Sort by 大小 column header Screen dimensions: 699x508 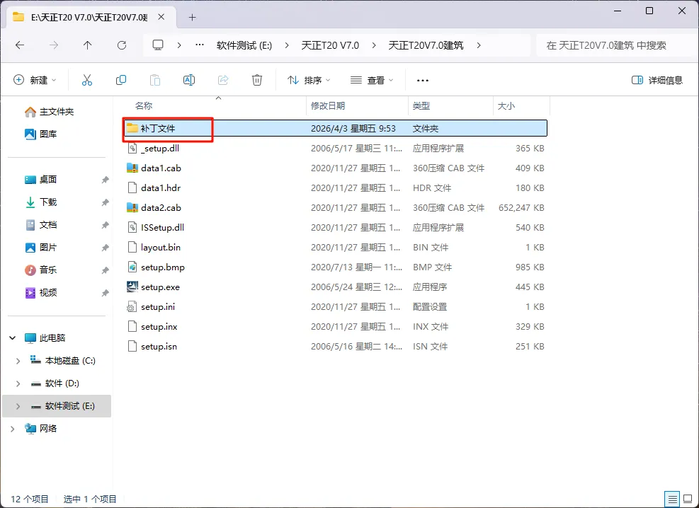pyautogui.click(x=506, y=105)
